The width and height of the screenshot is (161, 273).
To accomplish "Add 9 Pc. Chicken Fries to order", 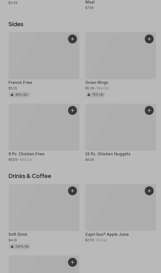I will (72, 110).
